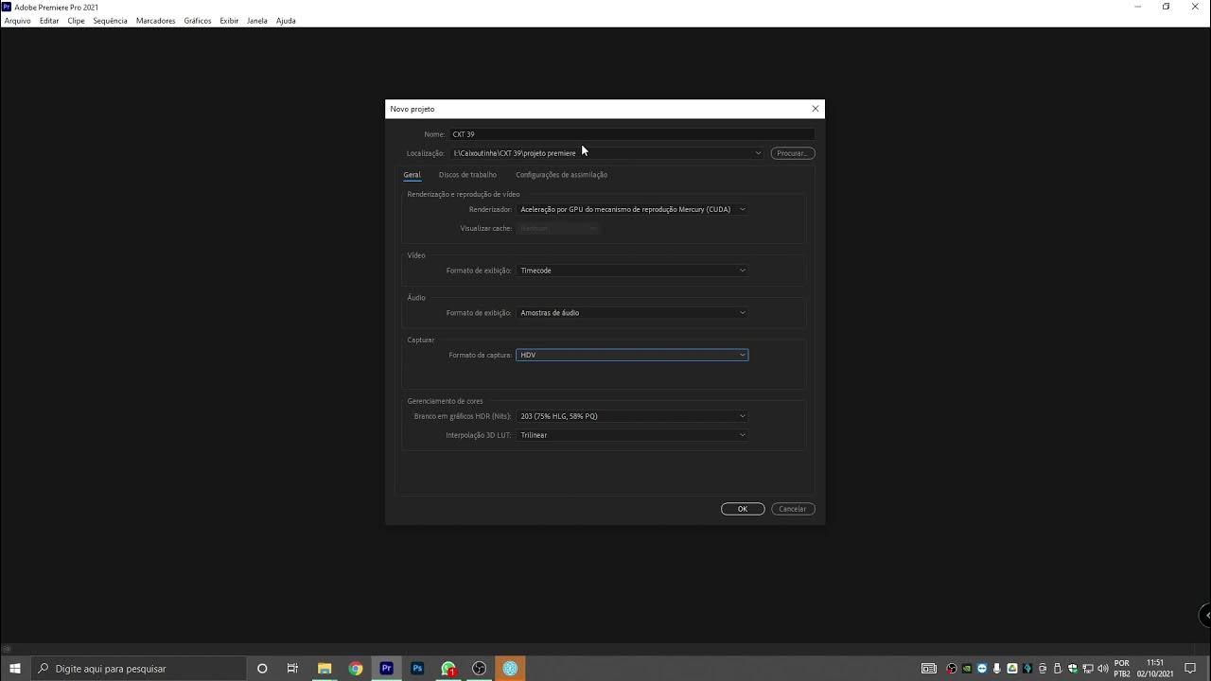Click the microphone tray icon
This screenshot has height=681, width=1211.
[x=996, y=669]
